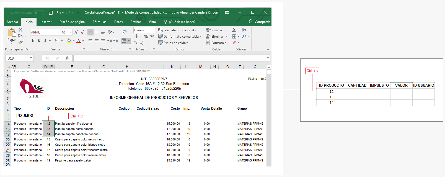Click the yellow fill color bucket
This screenshot has width=445, height=177.
pos(69,41)
